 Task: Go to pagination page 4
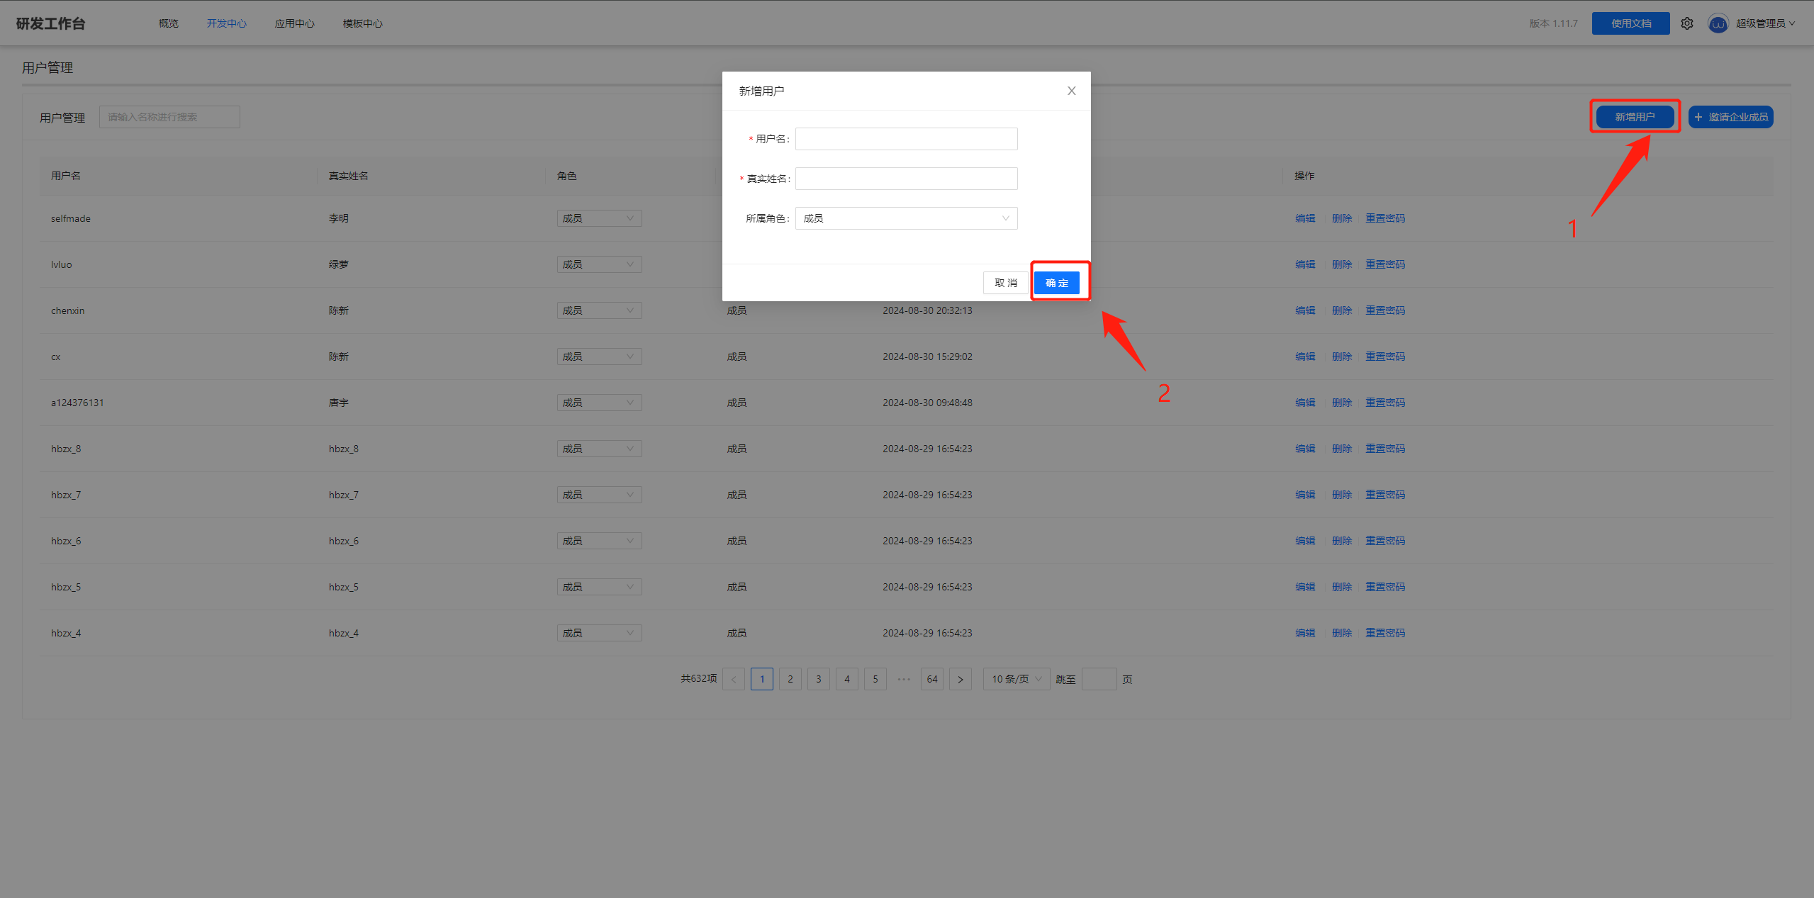click(x=846, y=679)
